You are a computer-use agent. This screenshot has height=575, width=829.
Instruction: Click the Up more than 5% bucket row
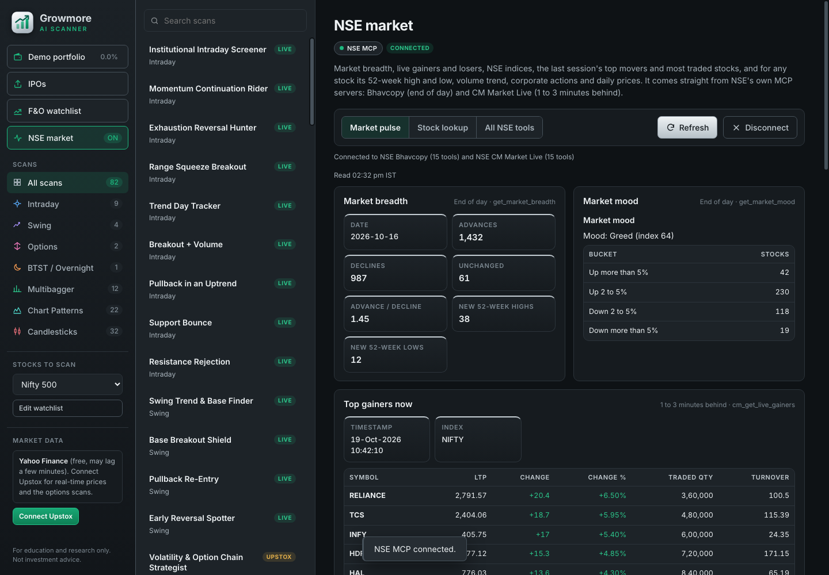coord(689,273)
